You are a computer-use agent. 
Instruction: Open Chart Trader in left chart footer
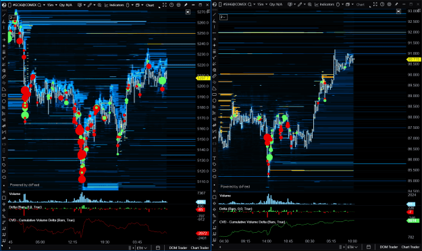(200, 248)
